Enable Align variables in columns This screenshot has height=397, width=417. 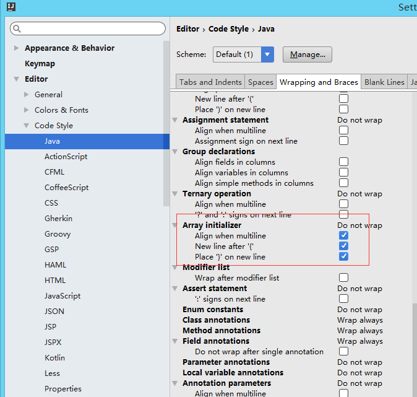[x=343, y=172]
